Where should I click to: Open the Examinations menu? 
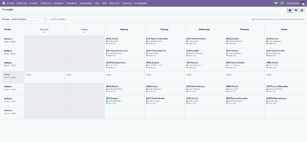pyautogui.click(x=86, y=3)
